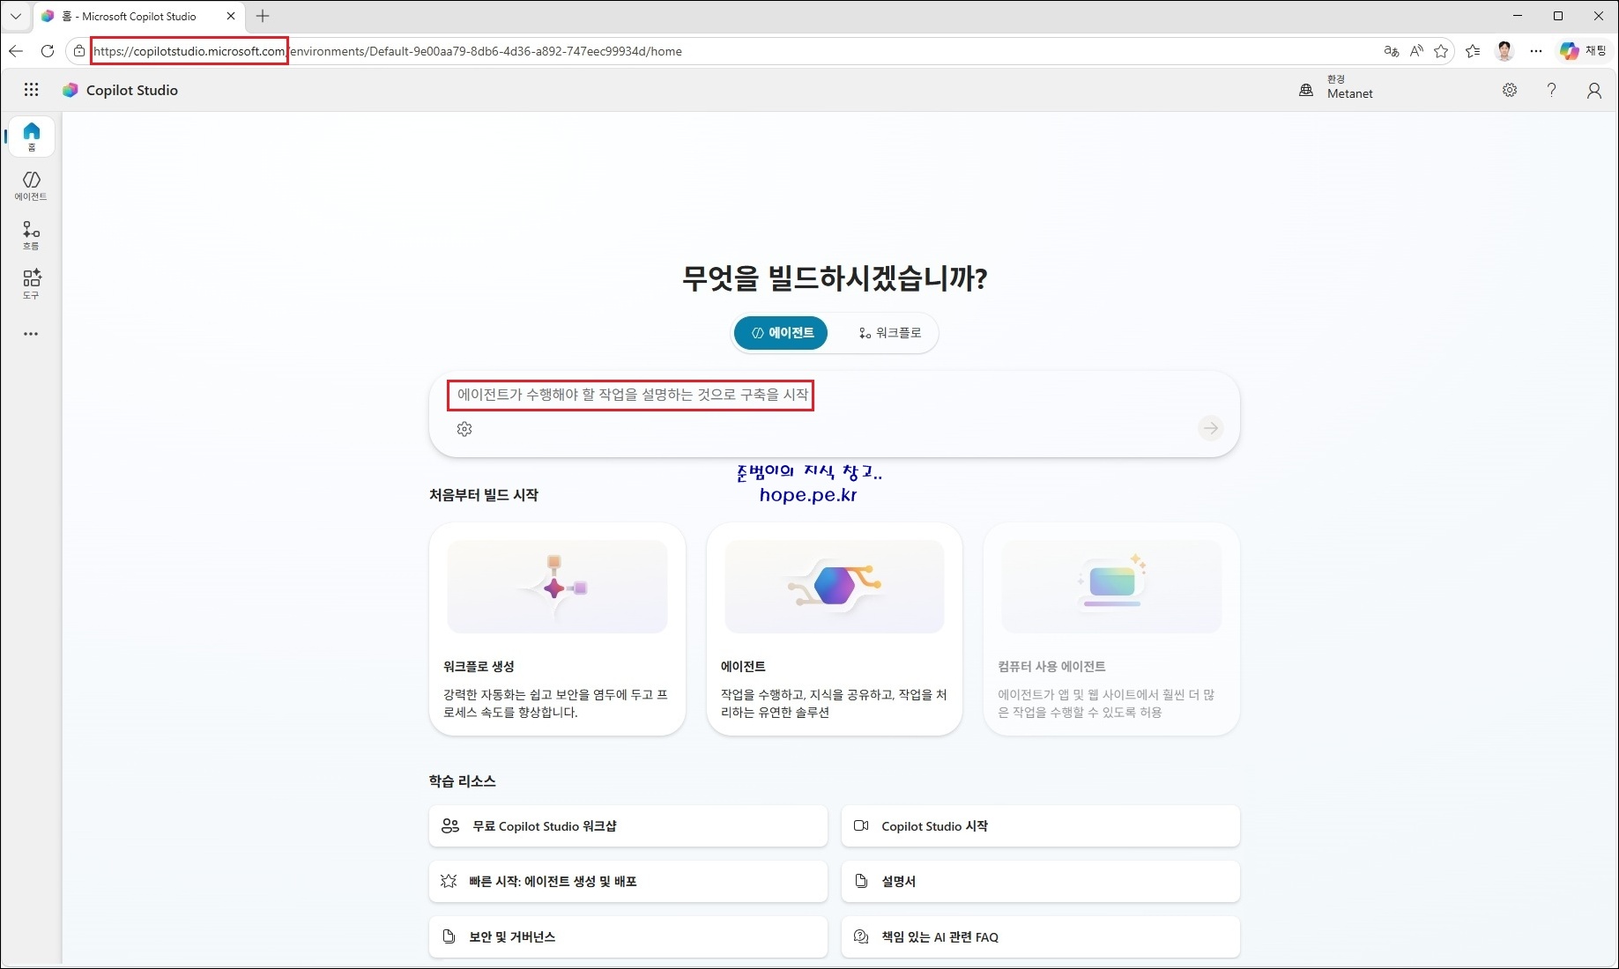The image size is (1619, 969).
Task: Open the help question mark
Action: pyautogui.click(x=1552, y=90)
